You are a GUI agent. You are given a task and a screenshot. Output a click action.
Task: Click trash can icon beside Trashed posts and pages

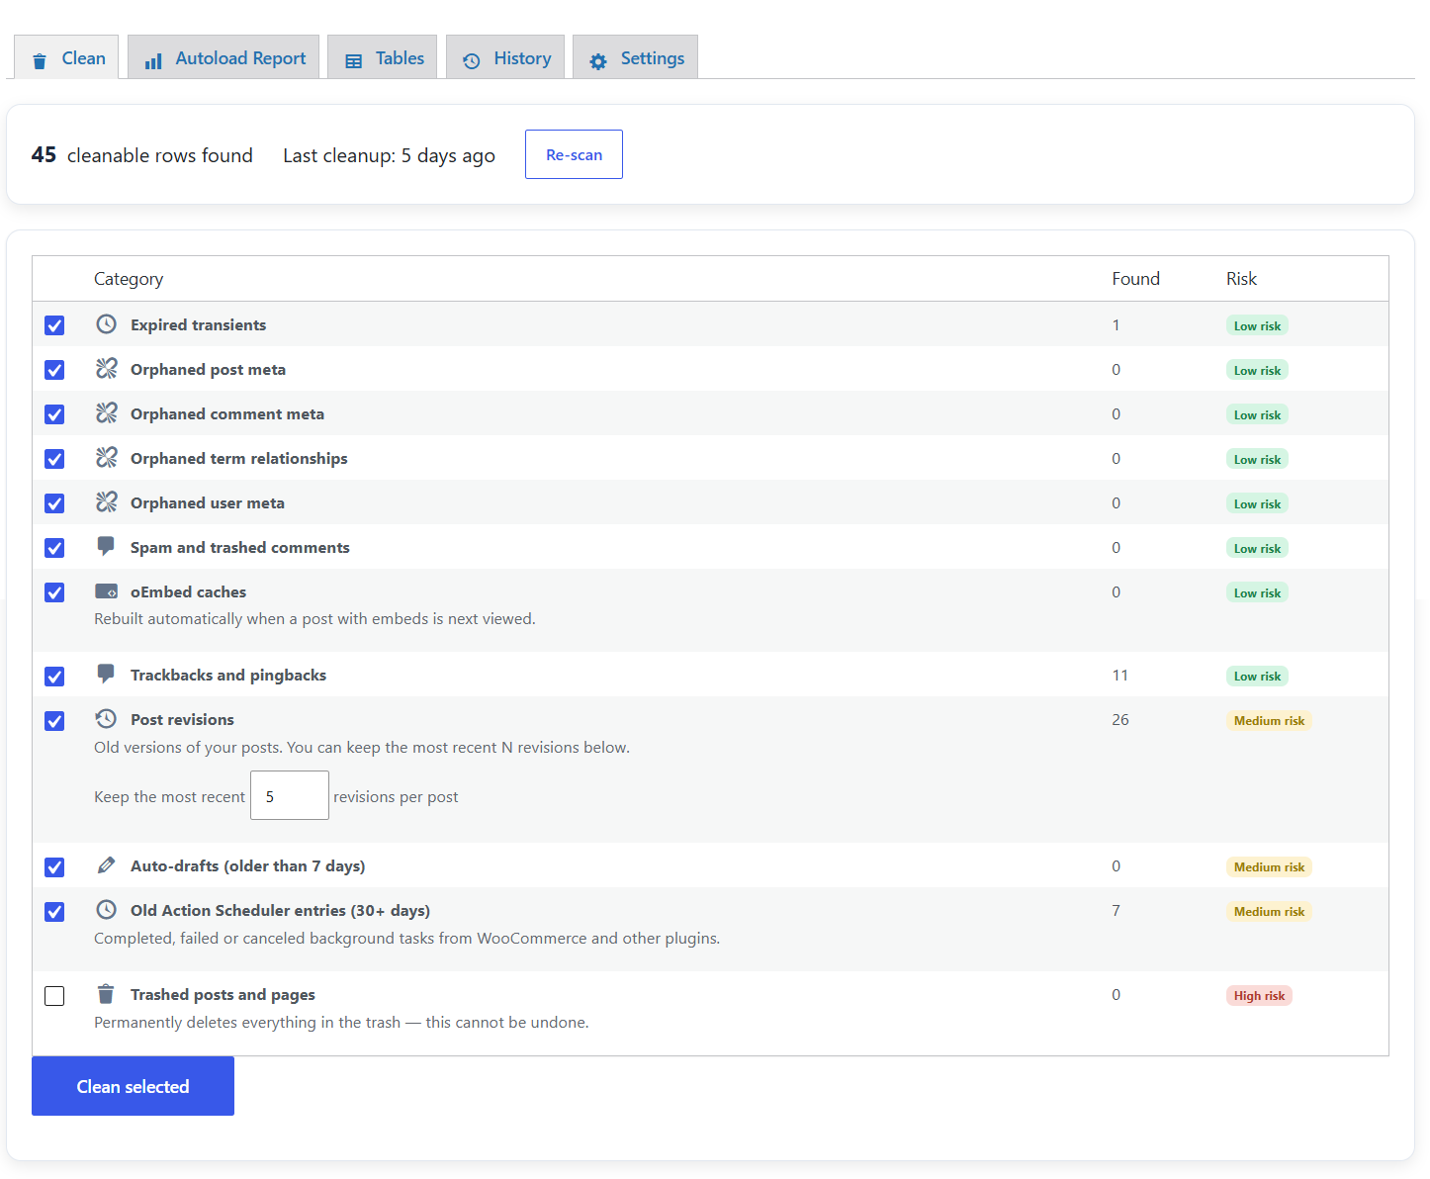(x=106, y=993)
